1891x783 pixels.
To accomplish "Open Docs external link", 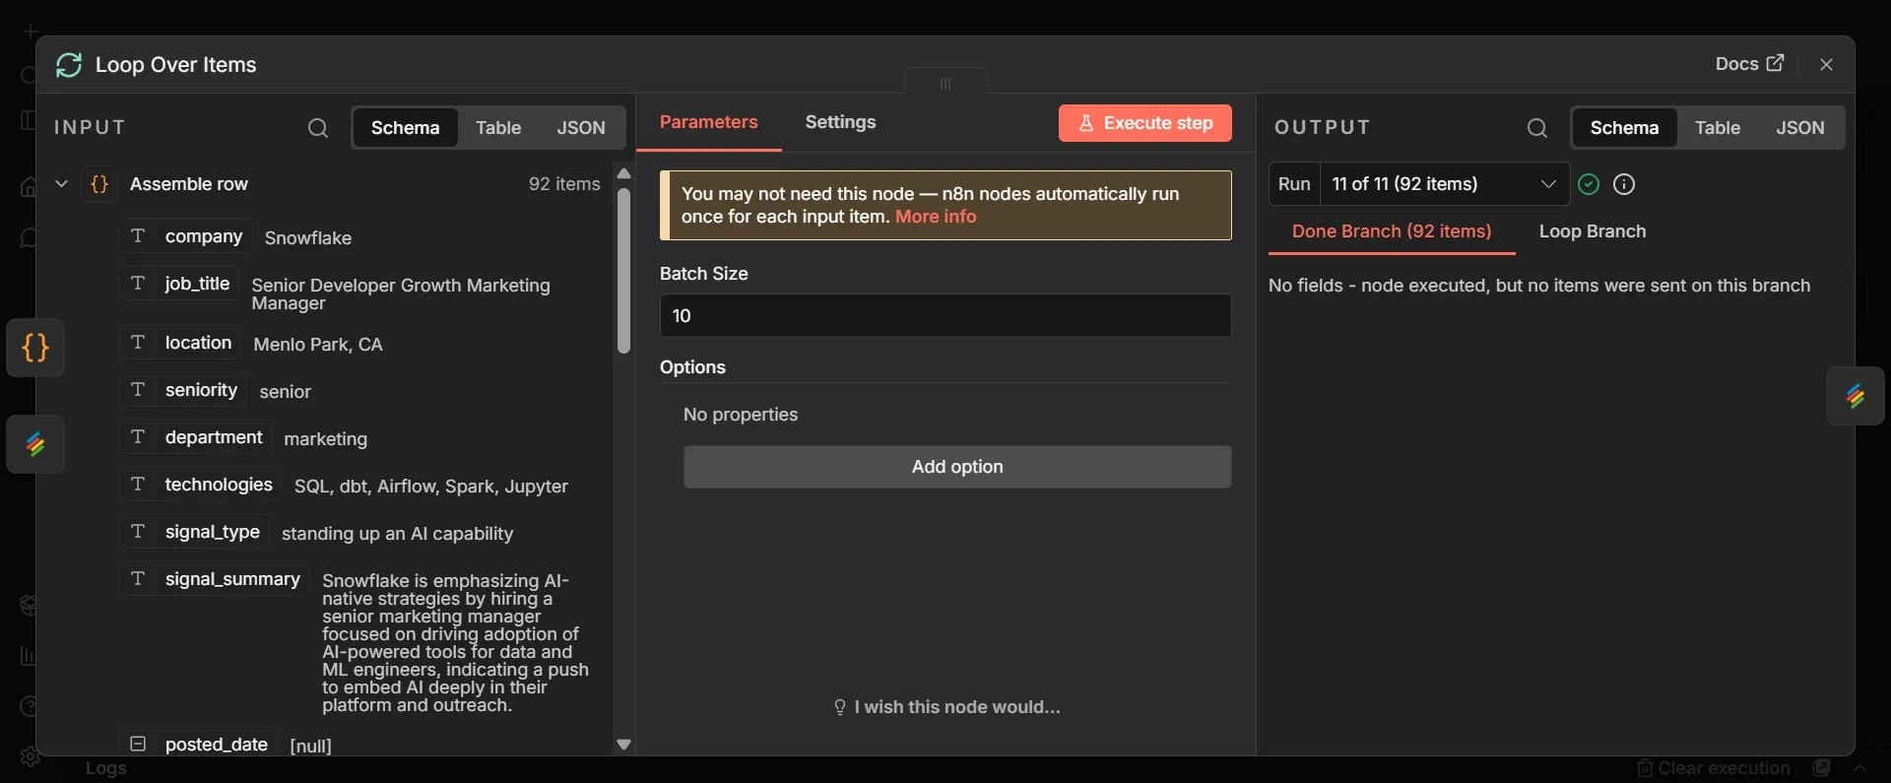I will pyautogui.click(x=1749, y=64).
